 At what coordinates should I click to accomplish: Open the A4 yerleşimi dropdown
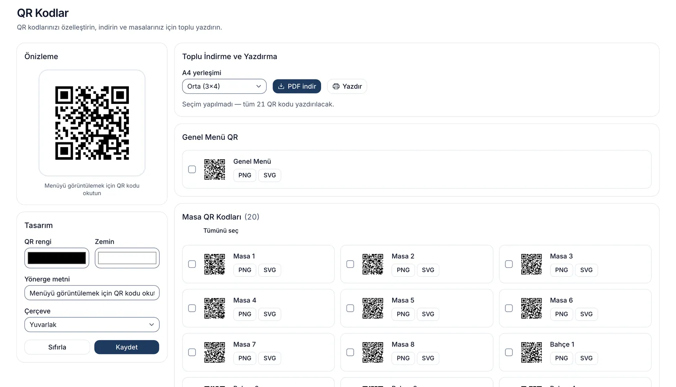pos(224,86)
